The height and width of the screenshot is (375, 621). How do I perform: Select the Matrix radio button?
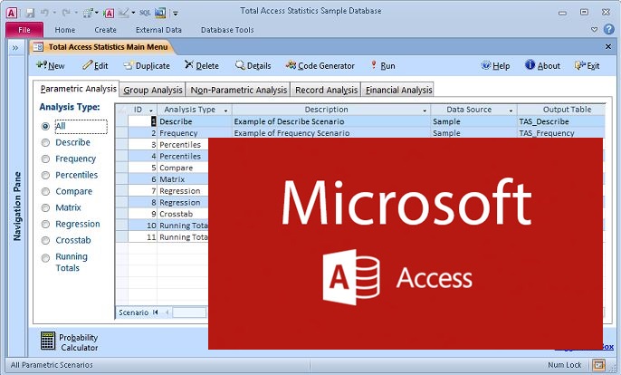[45, 207]
